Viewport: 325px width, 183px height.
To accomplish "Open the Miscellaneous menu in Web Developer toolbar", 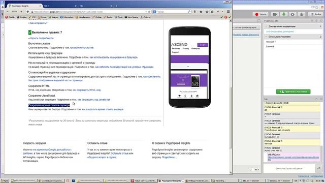I will point(83,17).
